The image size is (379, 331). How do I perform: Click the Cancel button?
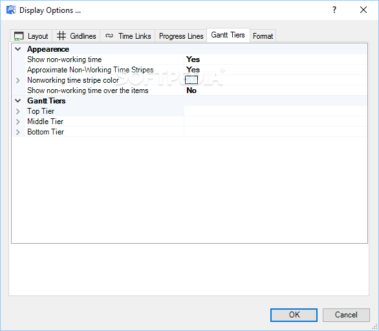point(346,315)
